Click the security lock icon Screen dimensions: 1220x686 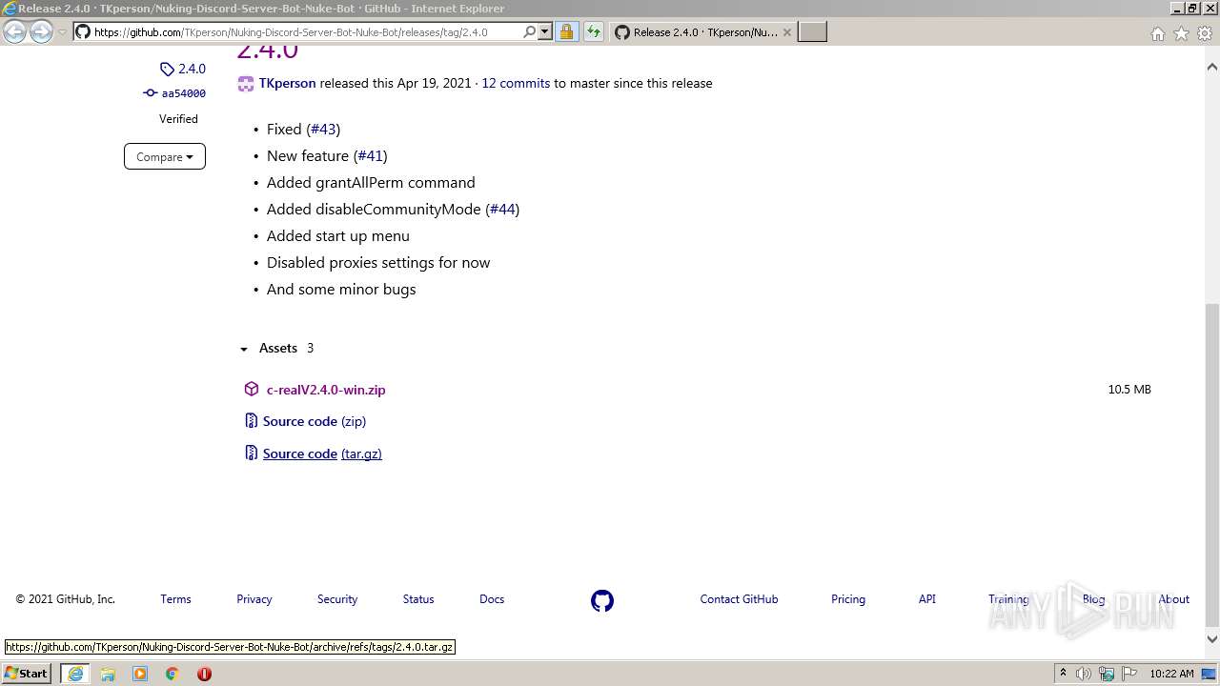point(566,31)
